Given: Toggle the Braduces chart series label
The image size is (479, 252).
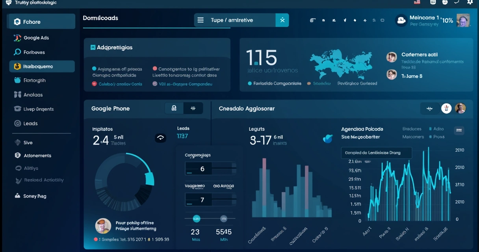Looking at the screenshot, I should pos(412,129).
